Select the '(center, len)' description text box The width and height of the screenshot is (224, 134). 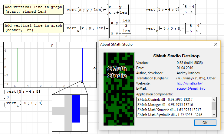tap(34, 28)
